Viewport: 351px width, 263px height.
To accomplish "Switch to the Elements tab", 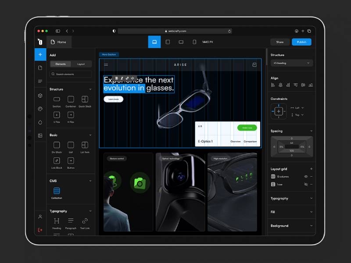I will [x=61, y=64].
